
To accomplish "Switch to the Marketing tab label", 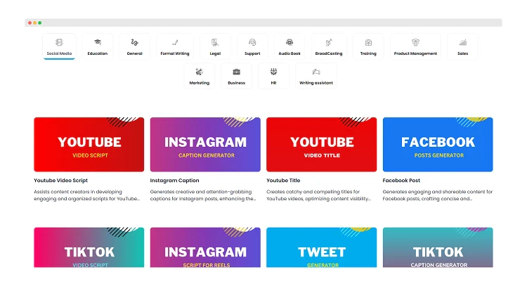I will point(200,83).
